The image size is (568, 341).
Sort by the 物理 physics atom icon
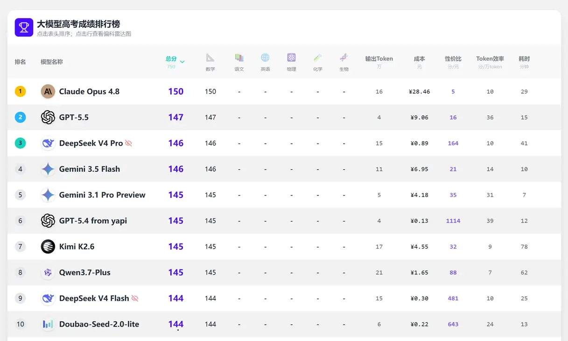[292, 58]
